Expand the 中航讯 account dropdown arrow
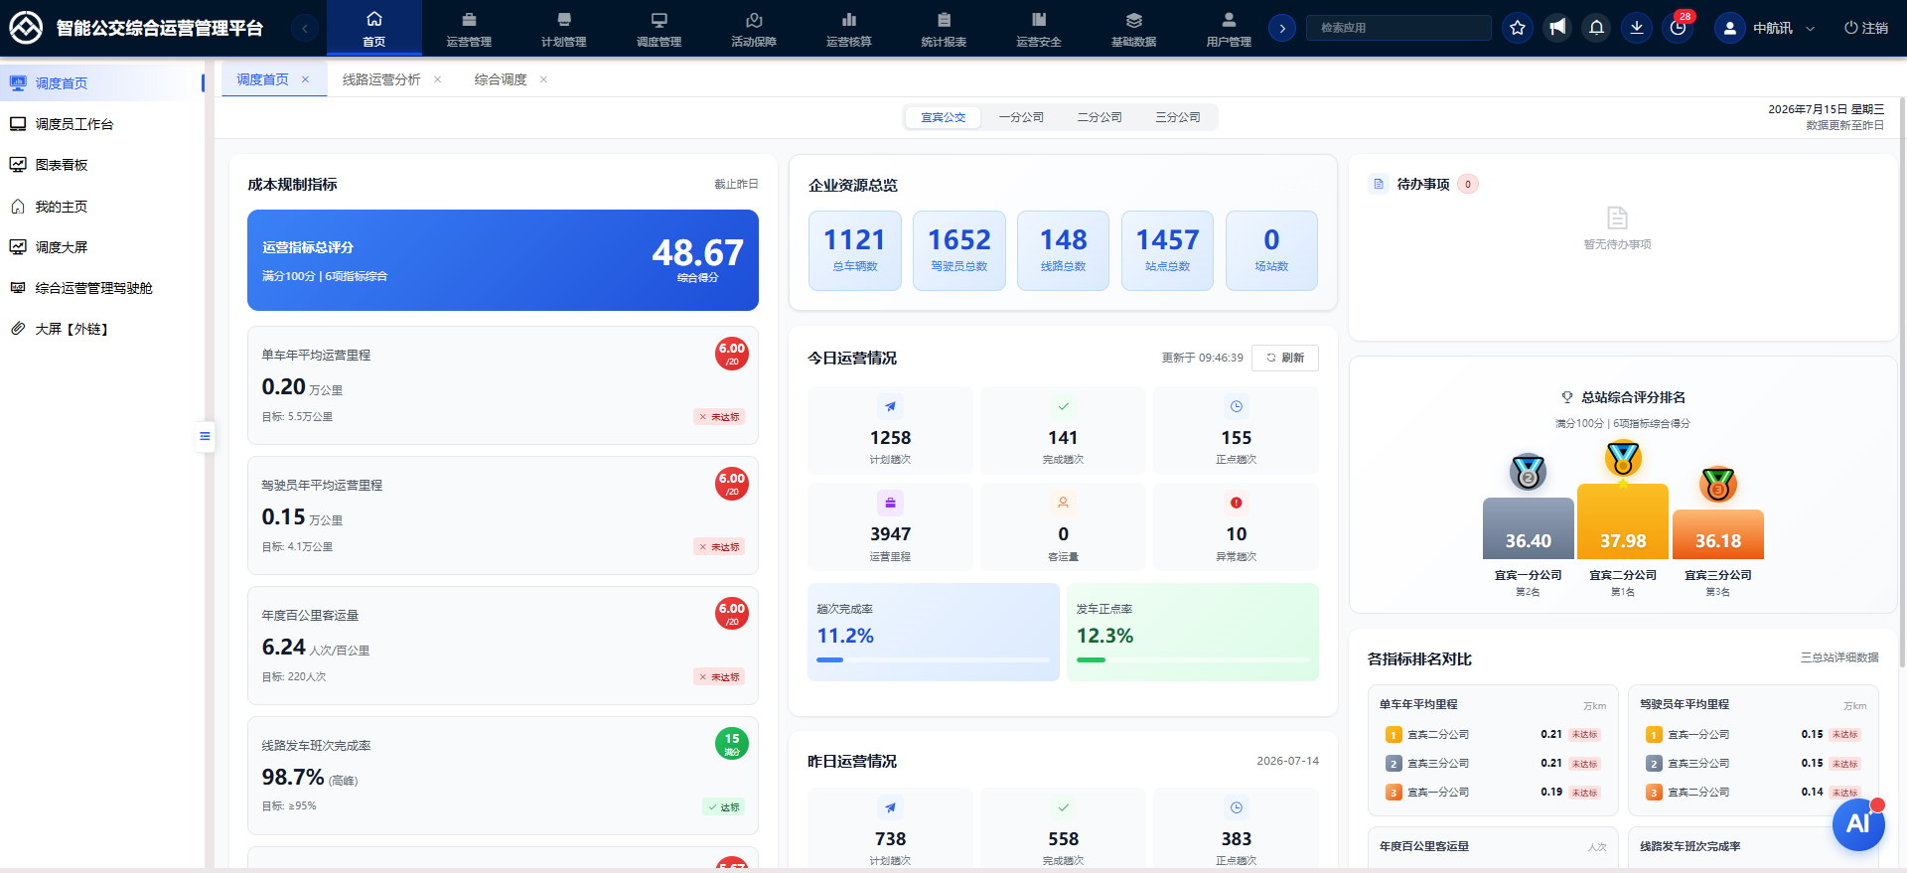 [1810, 29]
